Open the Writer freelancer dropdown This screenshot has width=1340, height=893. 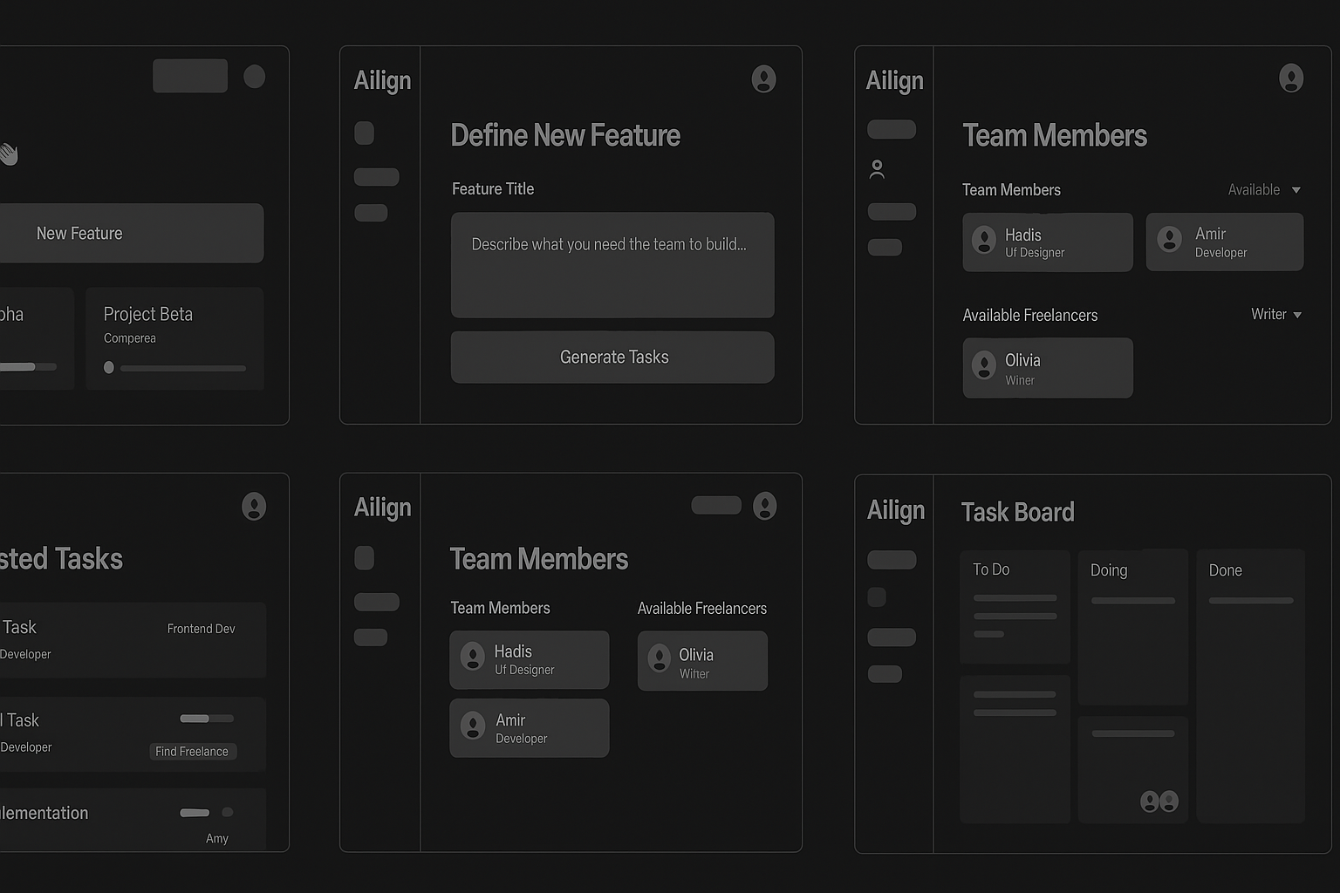(x=1275, y=315)
